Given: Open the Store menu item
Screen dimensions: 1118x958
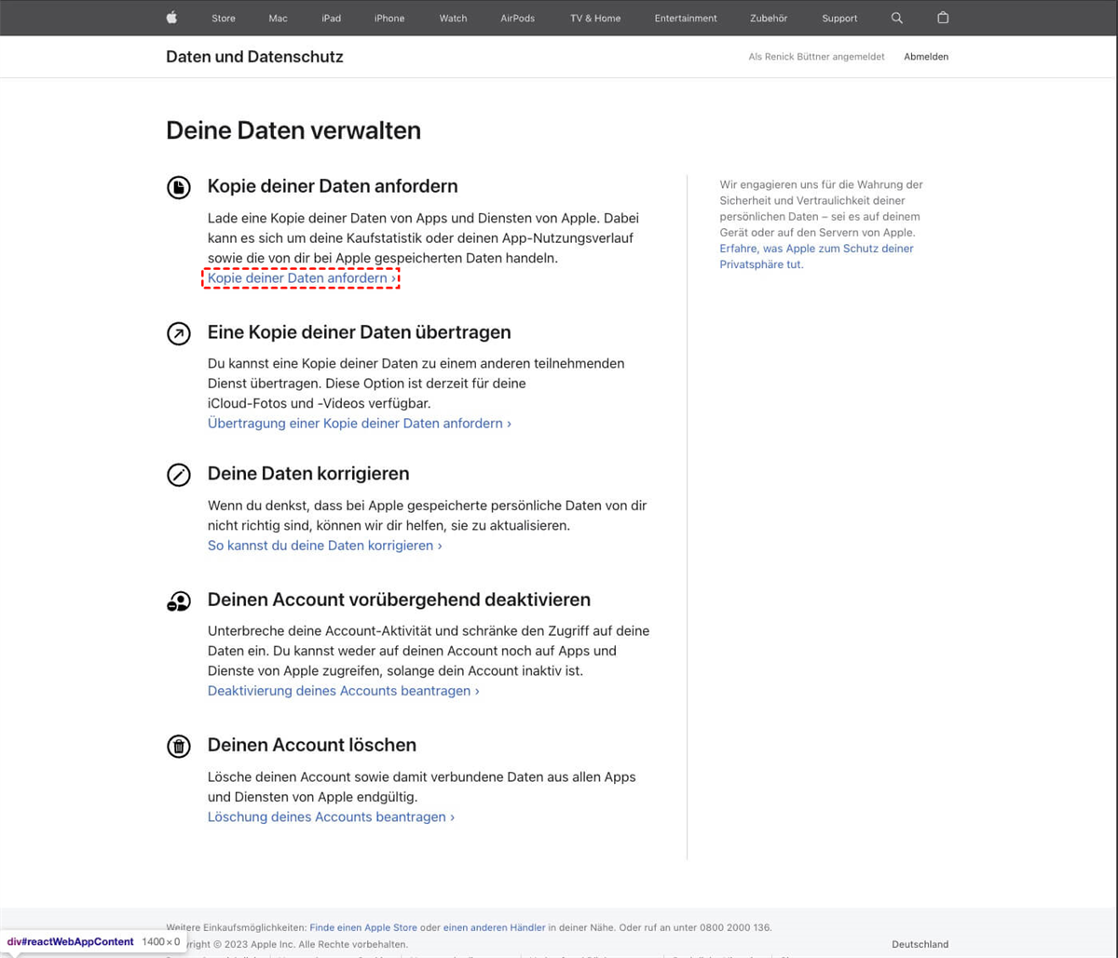Looking at the screenshot, I should (224, 19).
